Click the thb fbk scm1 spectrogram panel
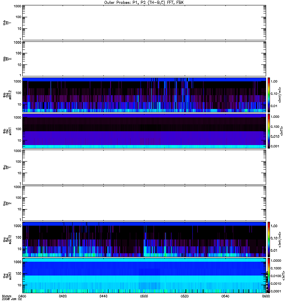The width and height of the screenshot is (288, 307). tap(144, 131)
